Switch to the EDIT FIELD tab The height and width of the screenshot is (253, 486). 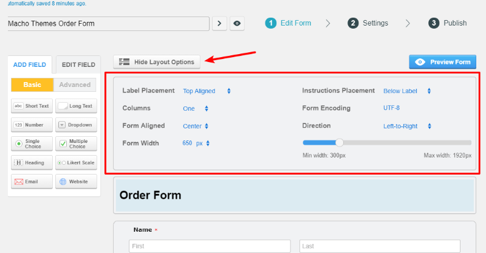click(78, 64)
